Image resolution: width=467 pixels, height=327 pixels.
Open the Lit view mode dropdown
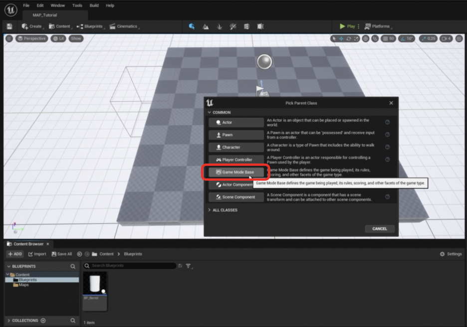[x=58, y=38]
